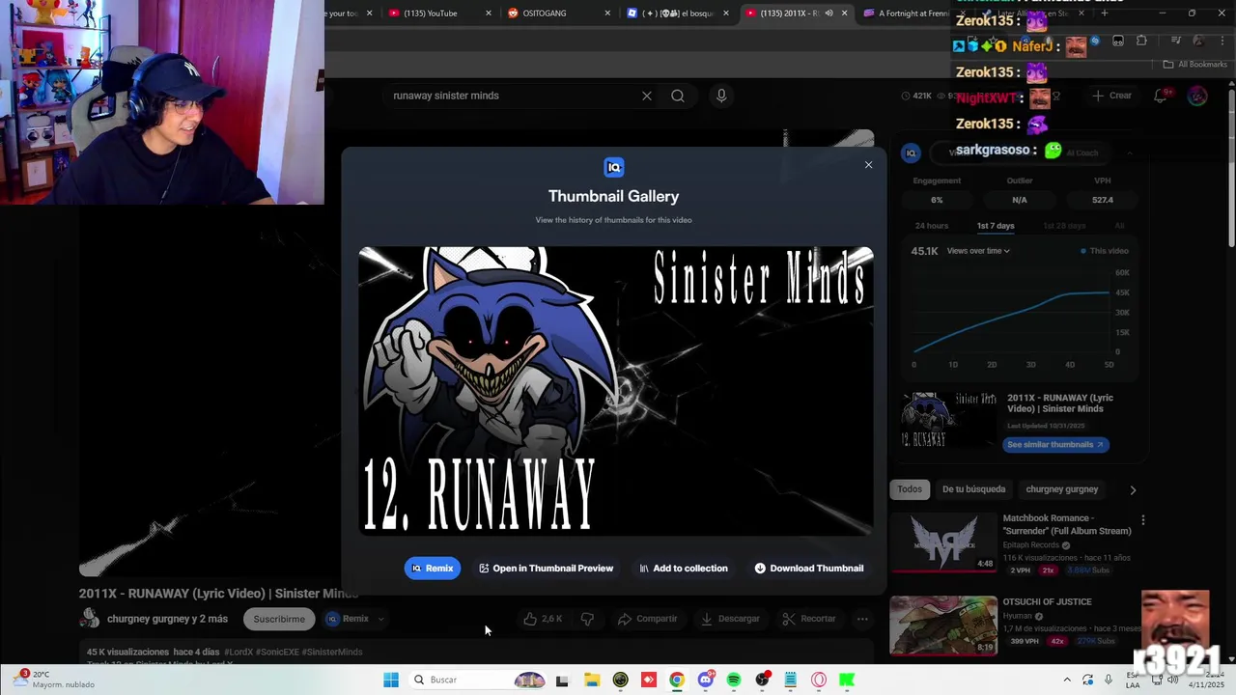Viewport: 1236px width, 695px height.
Task: Switch to the 'el bosque' browser tab
Action: 676,14
